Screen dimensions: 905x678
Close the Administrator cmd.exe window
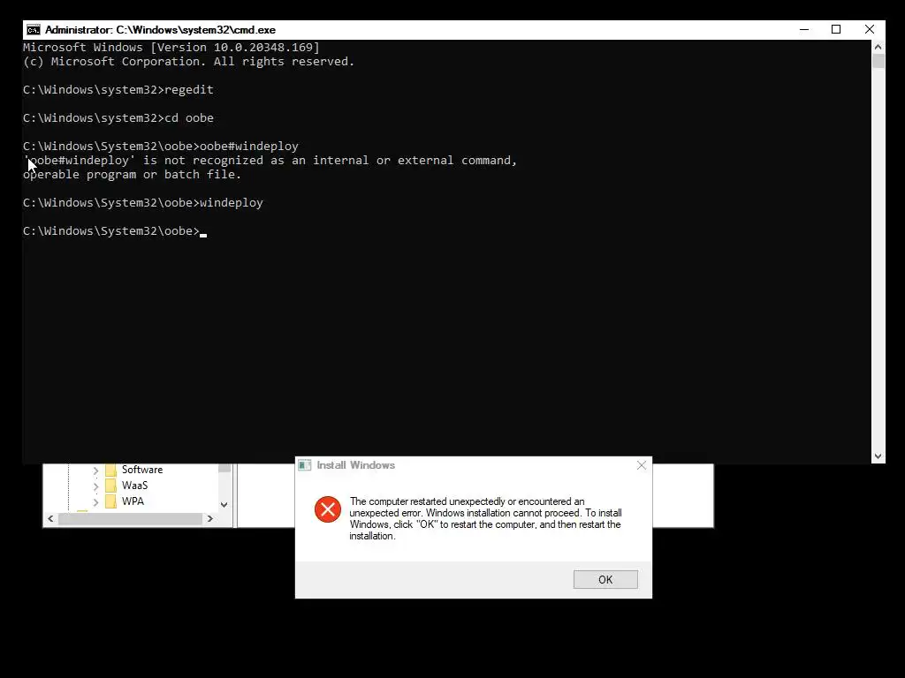click(870, 29)
